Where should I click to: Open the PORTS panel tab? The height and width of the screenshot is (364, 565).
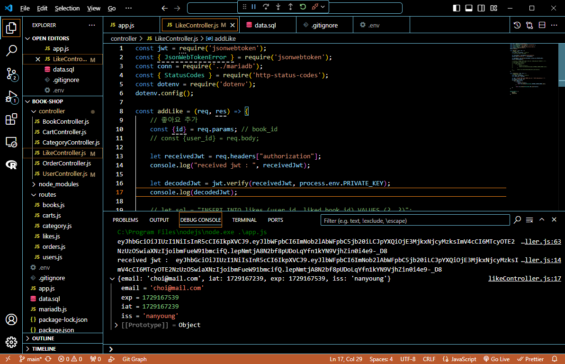[275, 220]
